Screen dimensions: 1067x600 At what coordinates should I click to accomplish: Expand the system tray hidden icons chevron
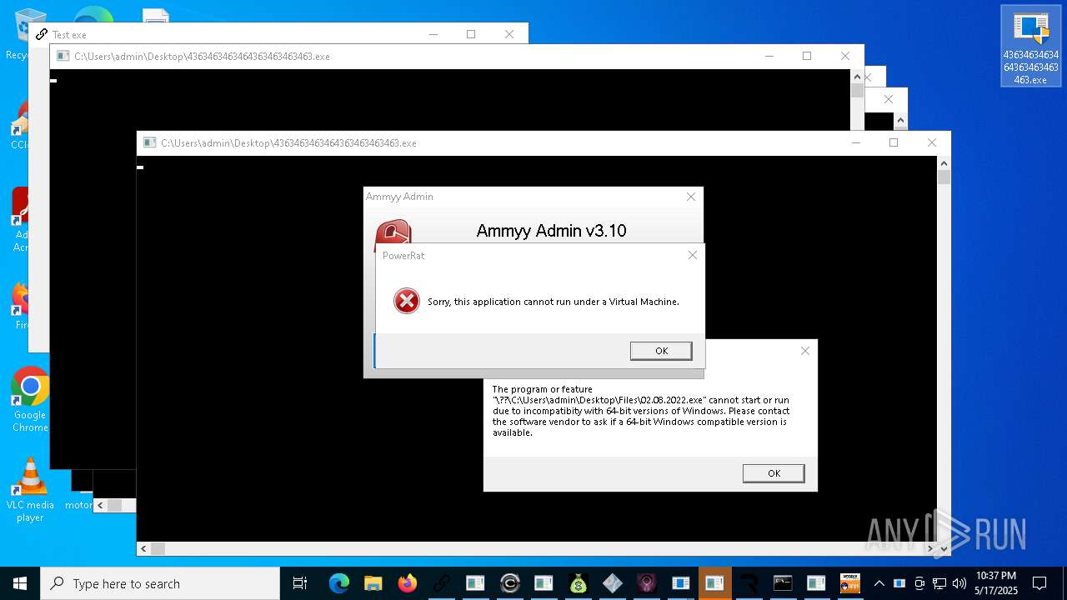tap(879, 583)
